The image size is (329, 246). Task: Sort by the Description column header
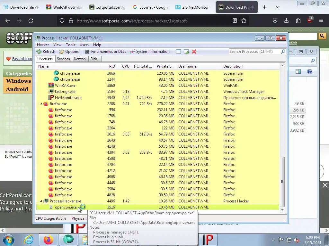[x=250, y=66]
